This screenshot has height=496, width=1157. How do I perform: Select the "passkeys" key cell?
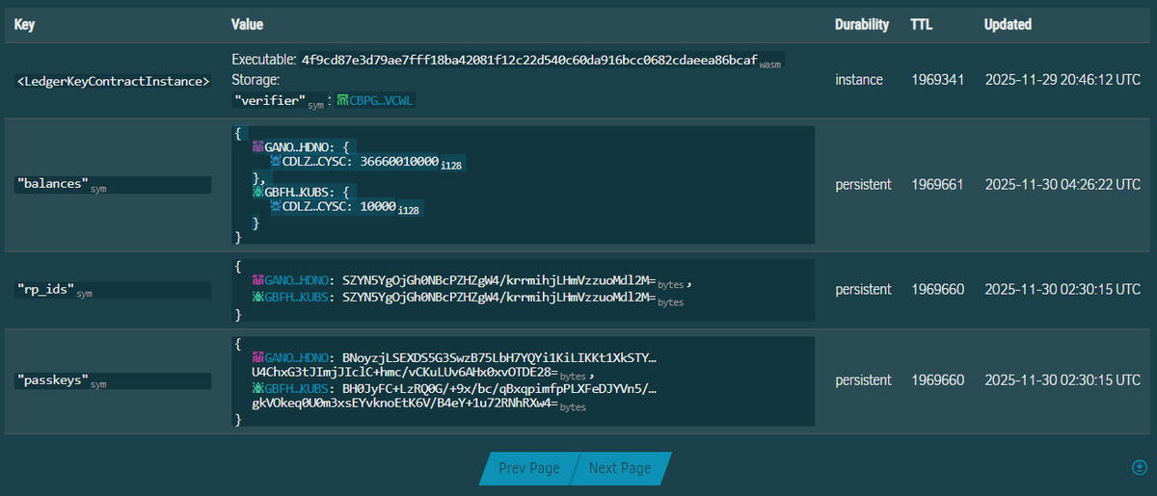[x=114, y=381]
